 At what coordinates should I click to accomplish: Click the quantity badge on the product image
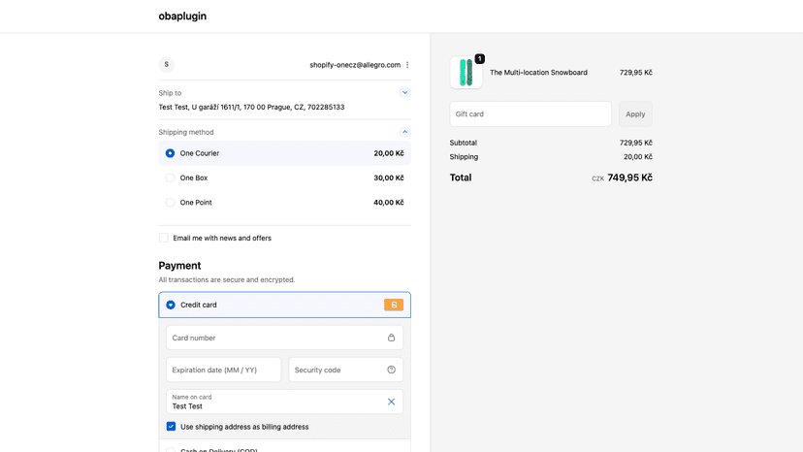coord(479,59)
